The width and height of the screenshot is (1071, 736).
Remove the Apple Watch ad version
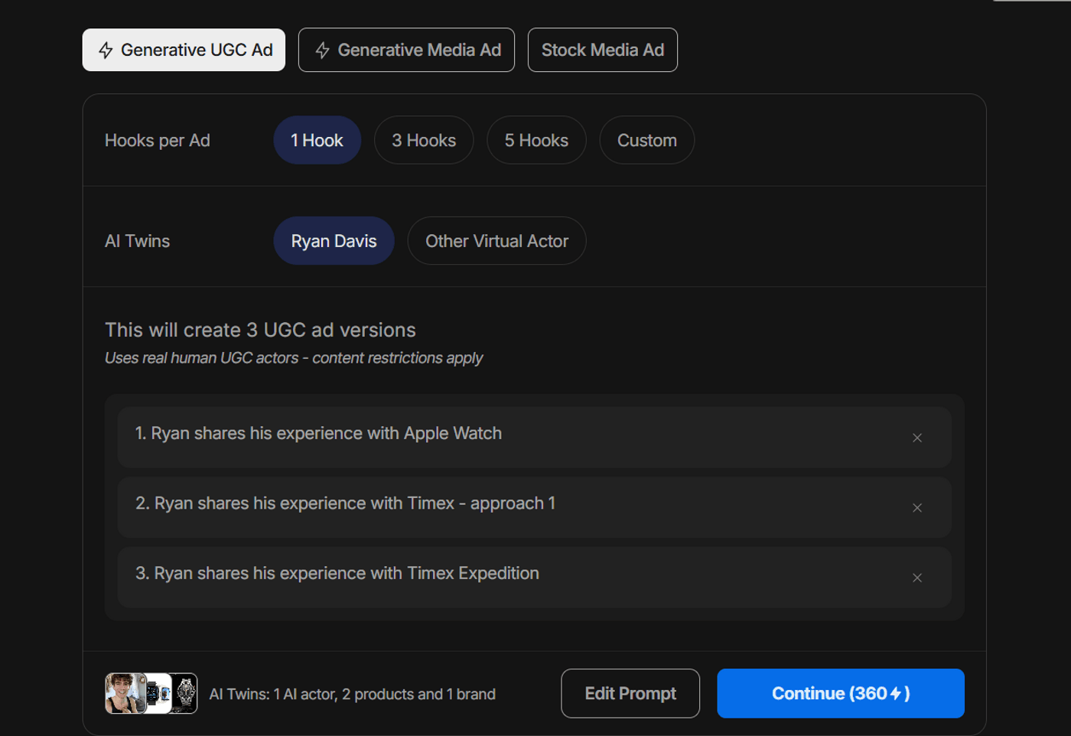tap(917, 438)
